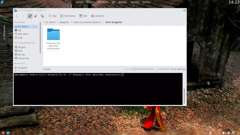Open the Araçlar menu
This screenshot has height=135, width=240.
point(123,2)
